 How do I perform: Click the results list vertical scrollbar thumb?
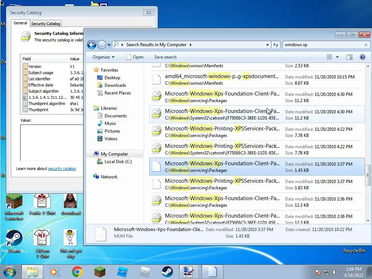(x=368, y=175)
